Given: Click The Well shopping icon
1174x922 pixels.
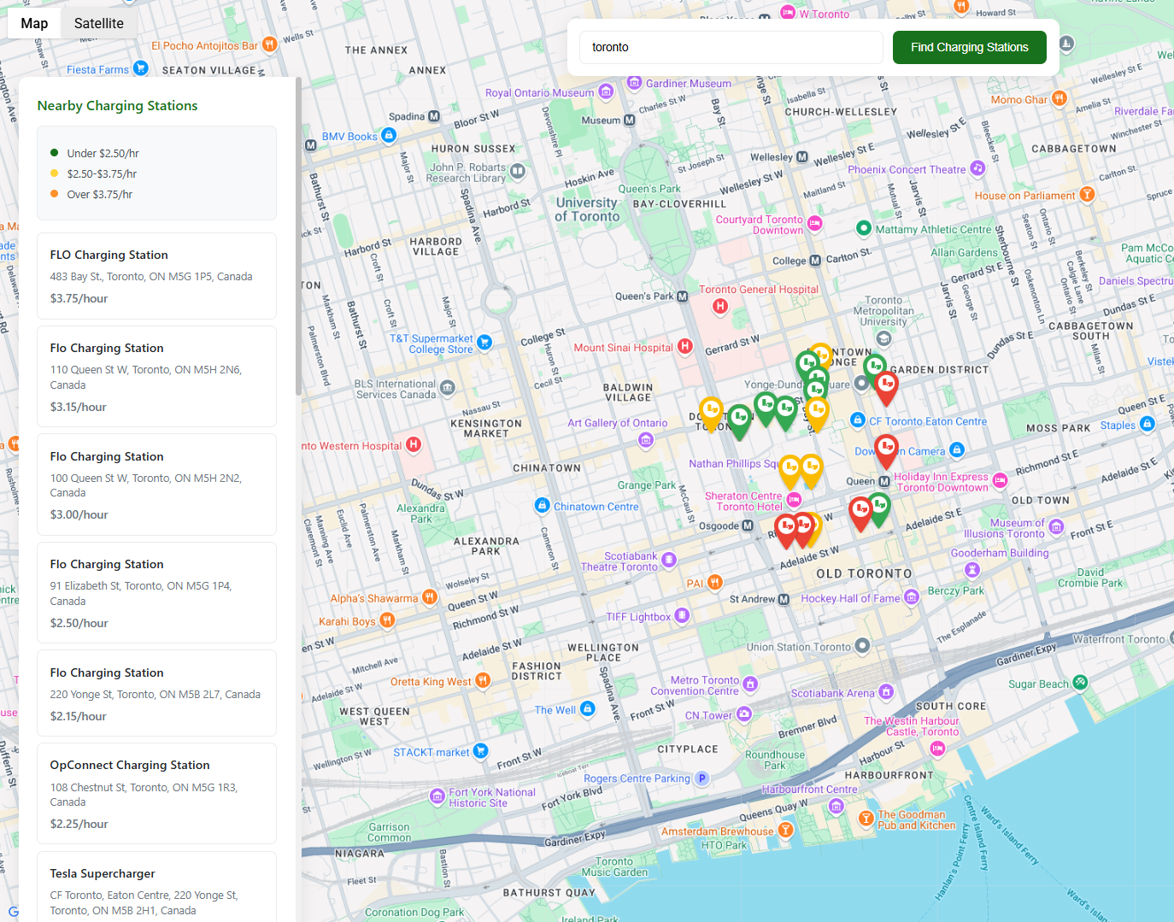Looking at the screenshot, I should point(587,708).
